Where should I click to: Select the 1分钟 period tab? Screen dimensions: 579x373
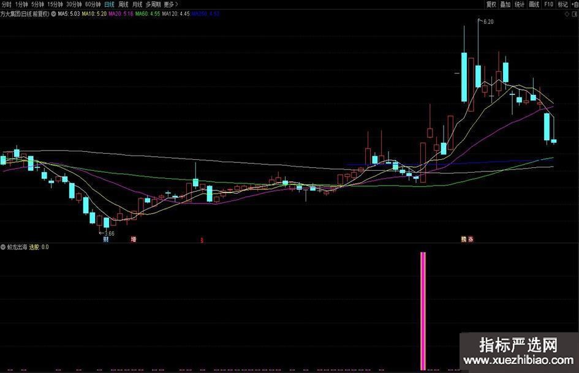[21, 4]
